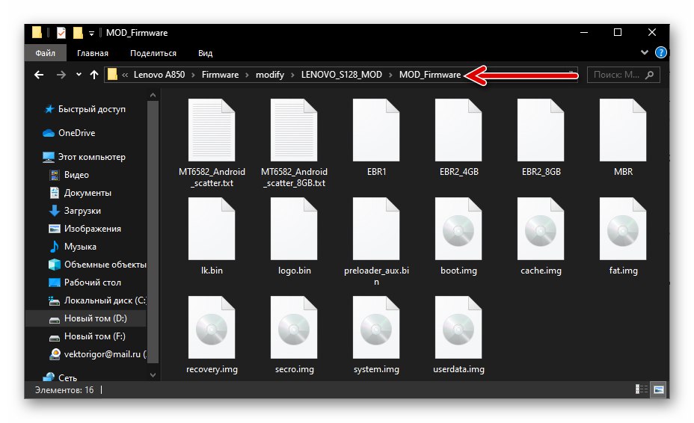Click the New folder quick access icon
The height and width of the screenshot is (423, 694).
[x=78, y=33]
